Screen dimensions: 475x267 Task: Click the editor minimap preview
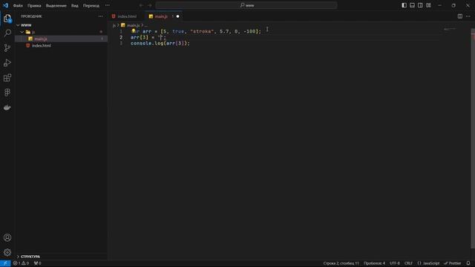pyautogui.click(x=450, y=30)
